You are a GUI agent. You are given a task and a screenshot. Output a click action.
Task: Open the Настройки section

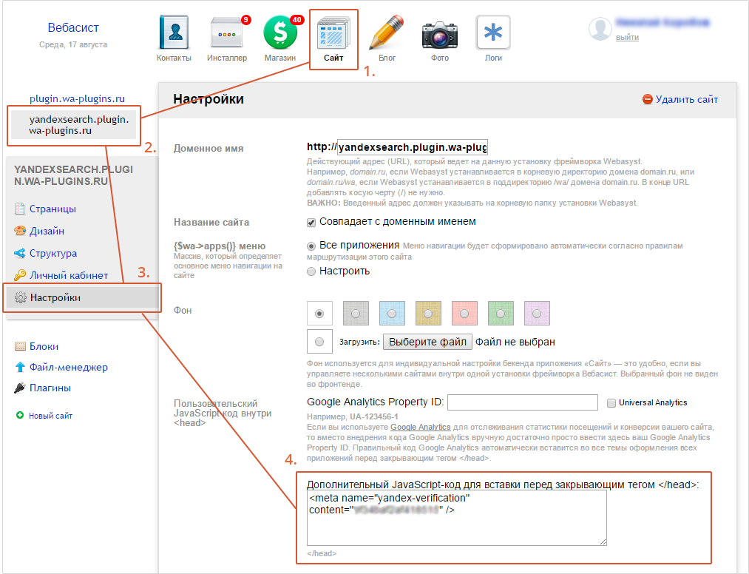pyautogui.click(x=55, y=297)
